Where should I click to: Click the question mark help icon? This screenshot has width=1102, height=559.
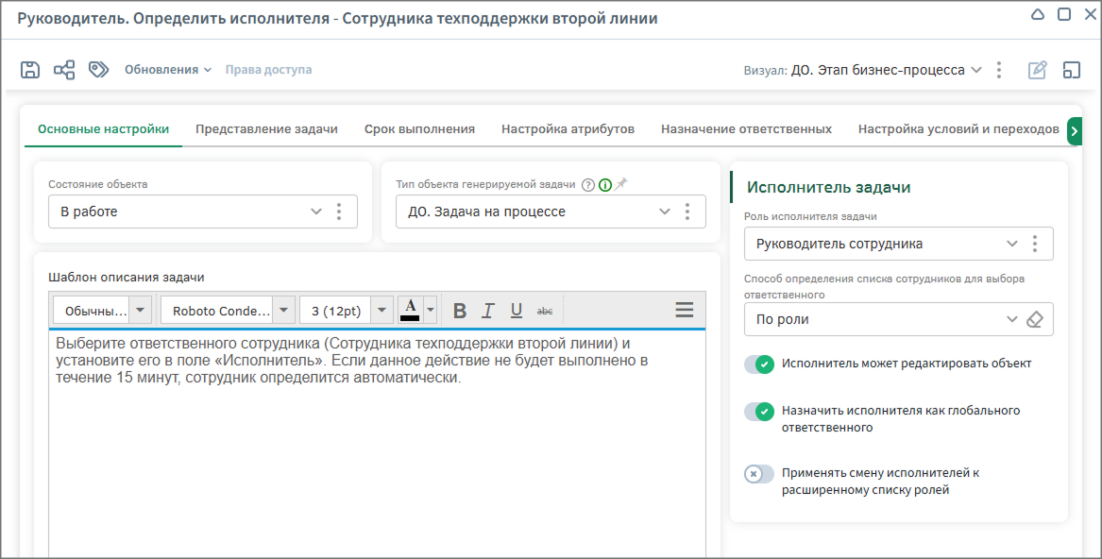click(588, 185)
